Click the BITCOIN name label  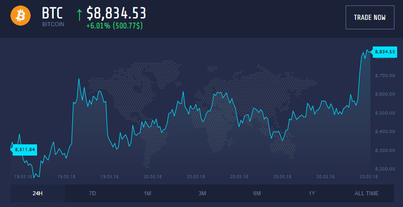pos(53,24)
